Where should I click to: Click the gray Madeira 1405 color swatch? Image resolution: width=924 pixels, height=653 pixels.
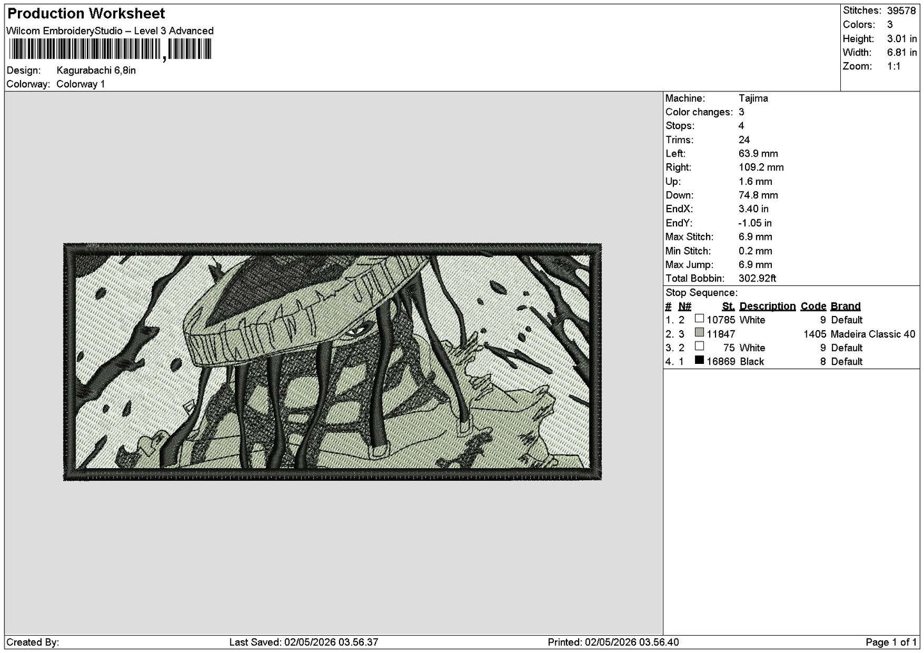(x=699, y=333)
